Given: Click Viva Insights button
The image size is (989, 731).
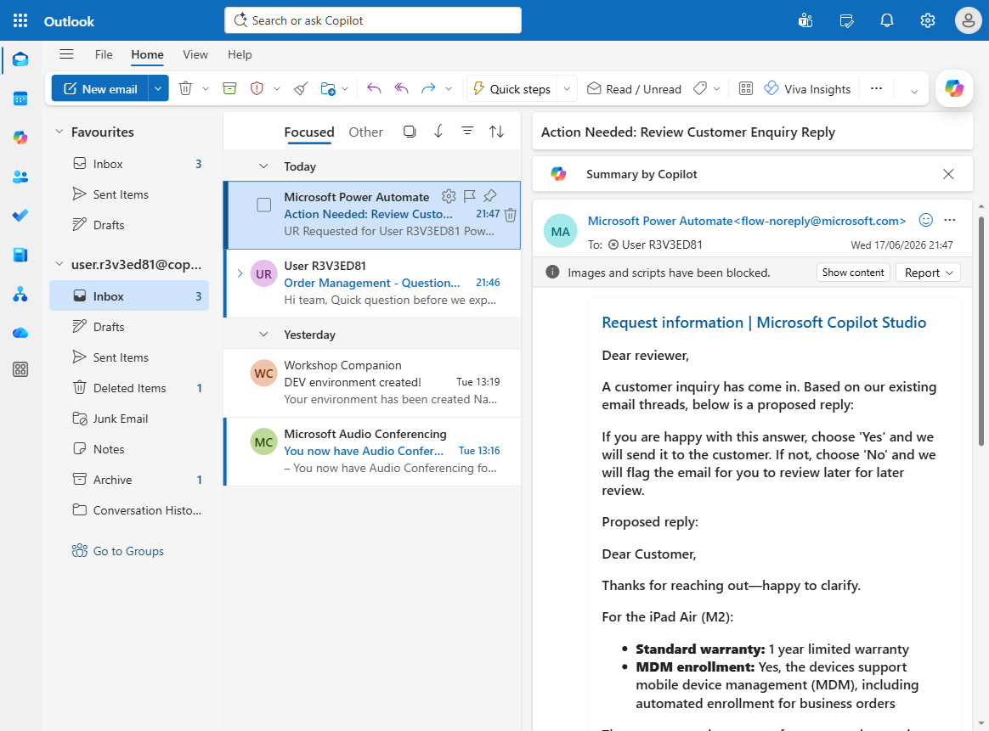Looking at the screenshot, I should 807,89.
